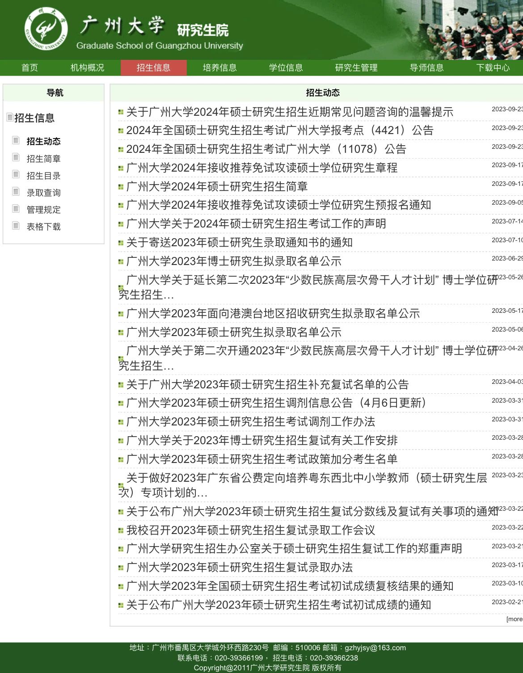Click document icon beside 招生目录 in sidebar
Image resolution: width=523 pixels, height=673 pixels.
click(16, 174)
